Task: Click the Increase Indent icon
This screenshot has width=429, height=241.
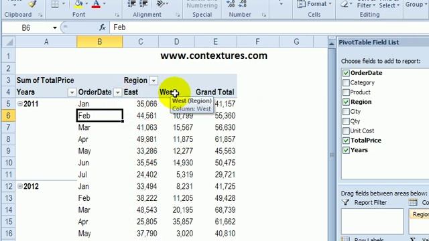Action: (143, 3)
